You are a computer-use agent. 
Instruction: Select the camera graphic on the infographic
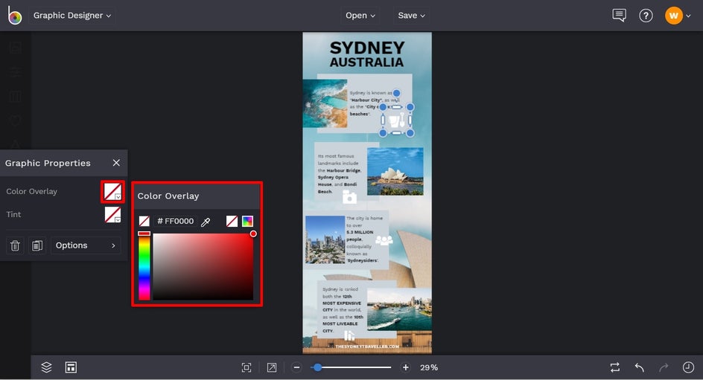click(349, 197)
